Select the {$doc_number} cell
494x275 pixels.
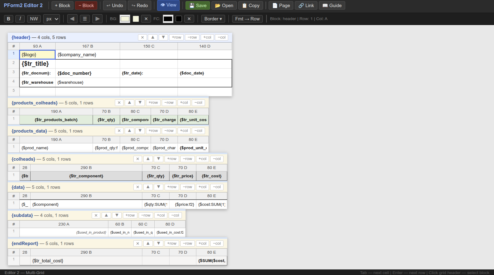click(88, 73)
